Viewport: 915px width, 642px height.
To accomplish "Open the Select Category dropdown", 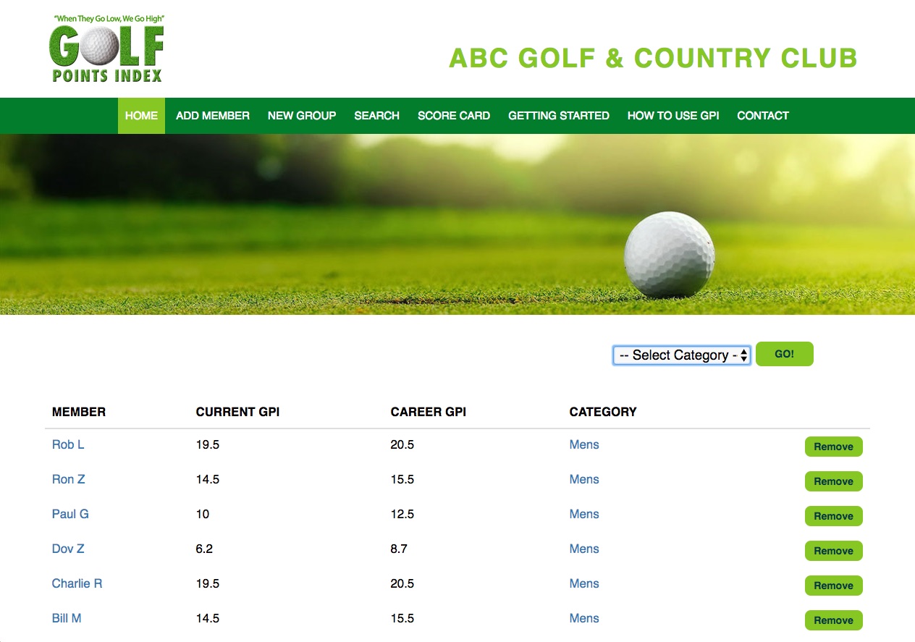I will 677,355.
